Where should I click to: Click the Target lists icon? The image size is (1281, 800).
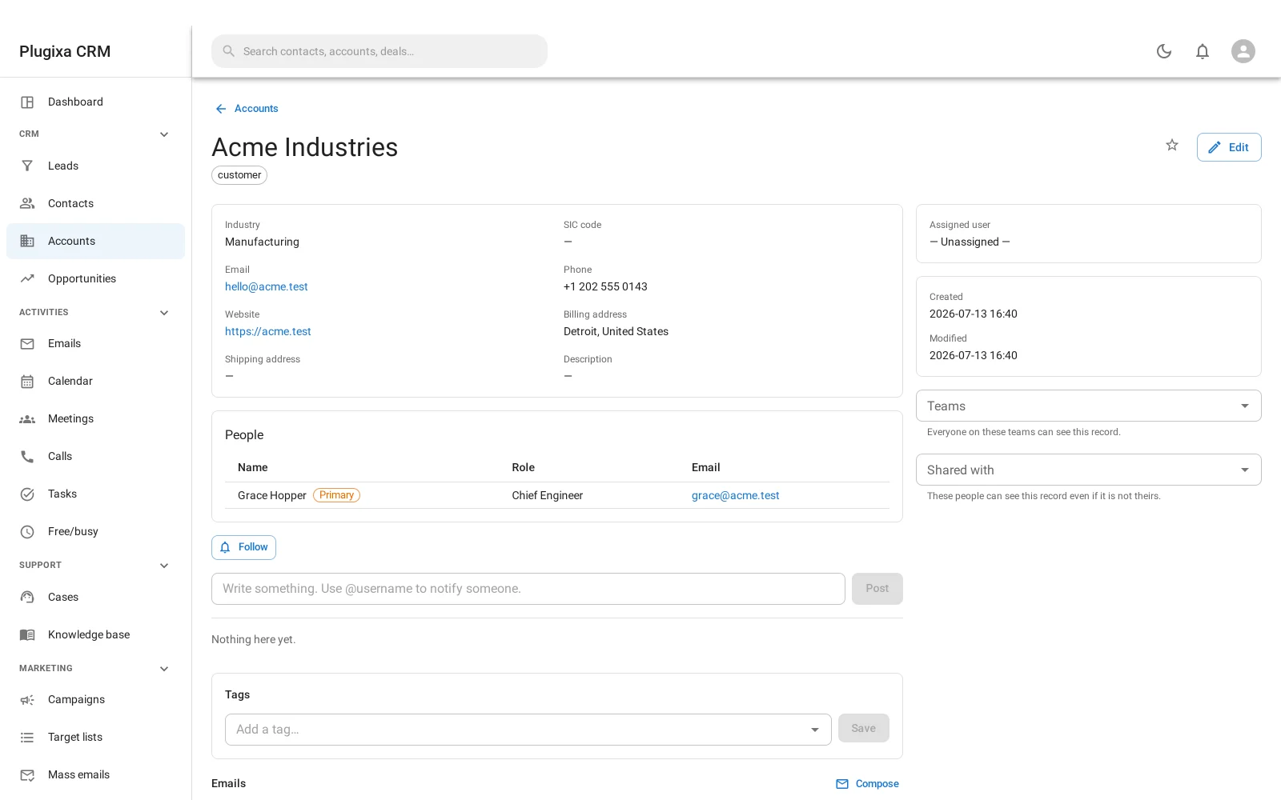click(x=27, y=737)
